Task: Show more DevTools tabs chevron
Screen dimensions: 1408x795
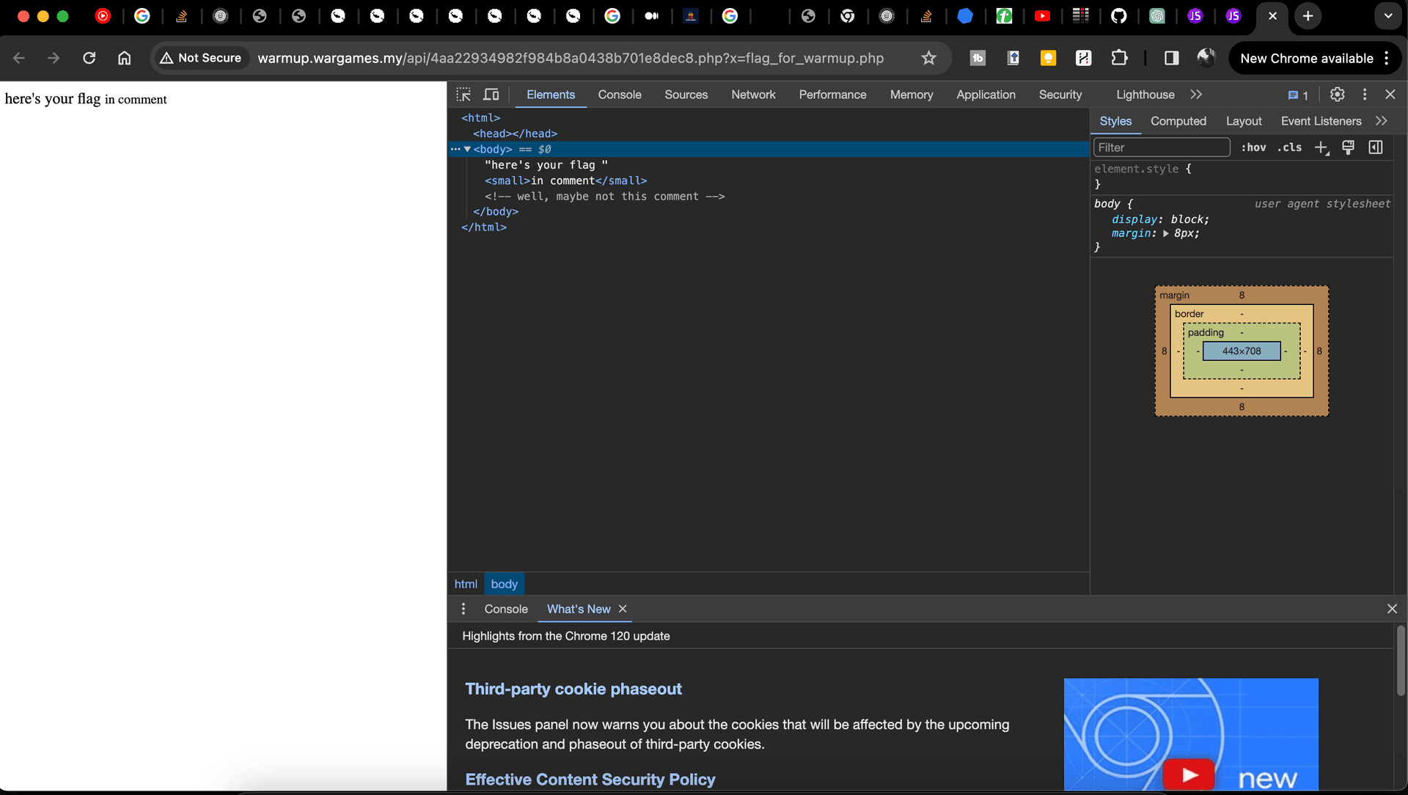Action: pos(1196,95)
